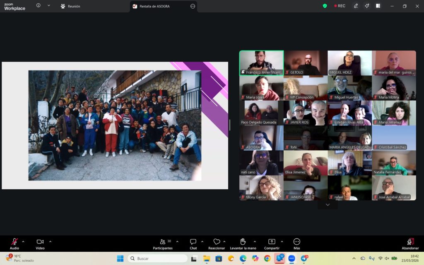Open the AI Companion sparkle icon

tap(367, 6)
